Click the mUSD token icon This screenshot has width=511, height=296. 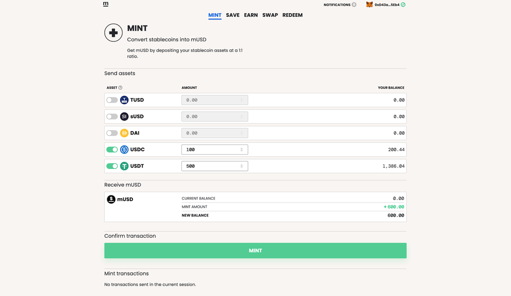(111, 199)
